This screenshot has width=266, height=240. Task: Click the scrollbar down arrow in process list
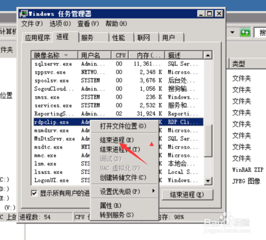(x=208, y=181)
